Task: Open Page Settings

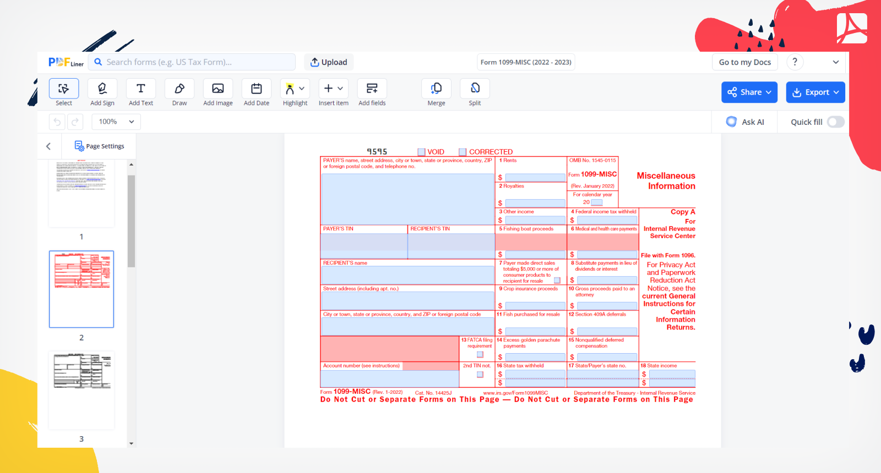Action: (100, 146)
